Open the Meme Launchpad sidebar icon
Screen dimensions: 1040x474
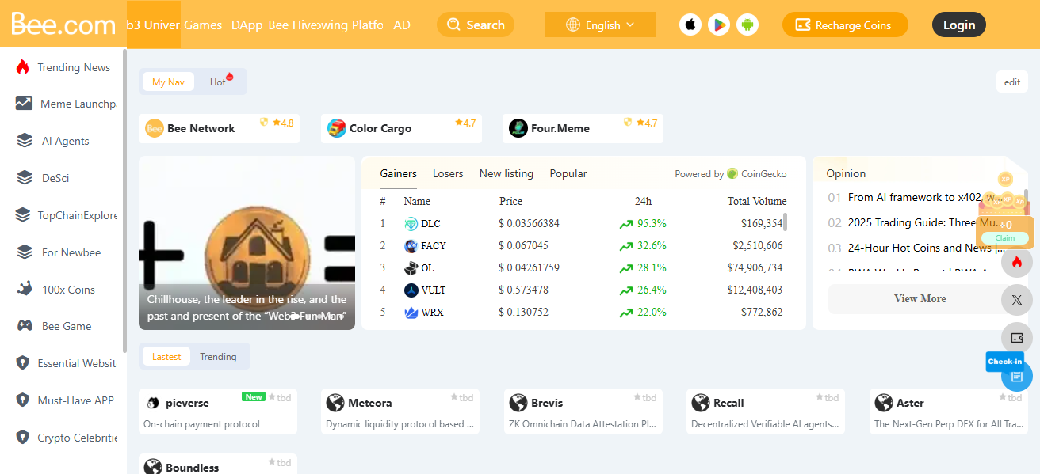tap(22, 104)
